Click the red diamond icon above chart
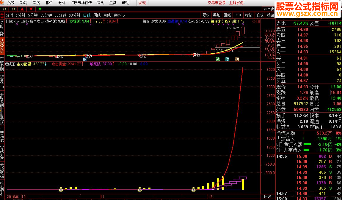Screen dimensions: 342x200 [254, 22]
